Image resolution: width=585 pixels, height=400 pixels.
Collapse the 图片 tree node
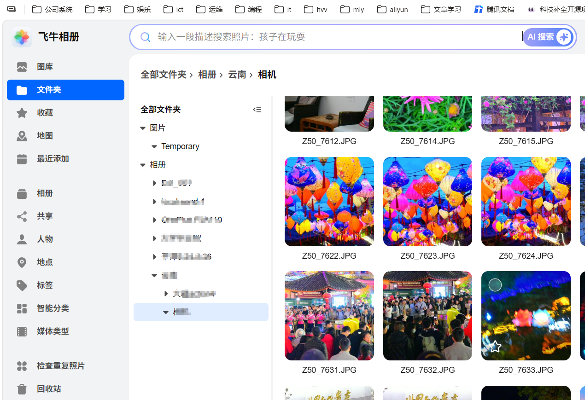143,128
